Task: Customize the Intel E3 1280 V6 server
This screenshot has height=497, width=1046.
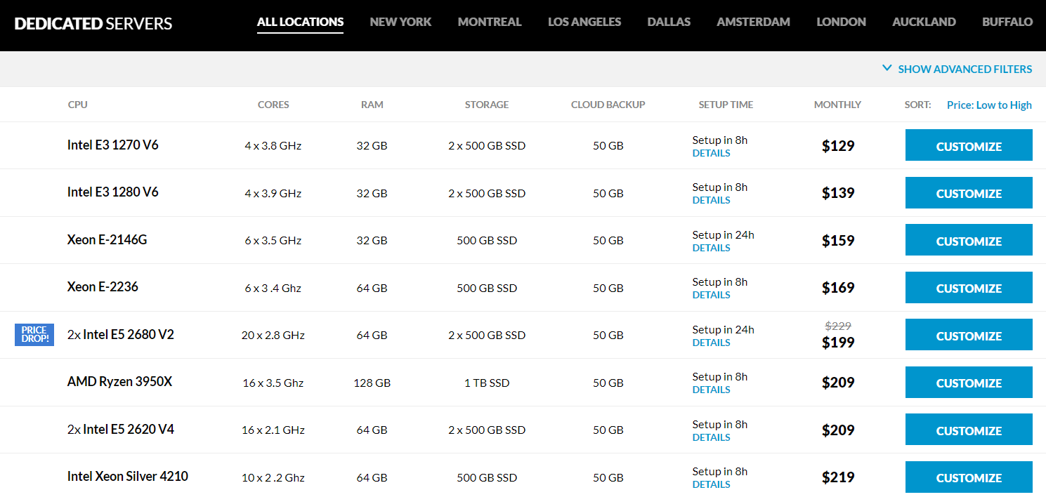Action: [x=969, y=192]
